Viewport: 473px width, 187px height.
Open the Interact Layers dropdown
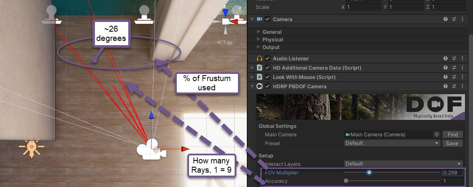click(x=403, y=164)
